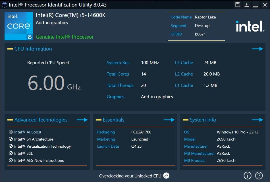The image size is (270, 182).
Task: Click the Intel logo at top right
Action: tap(250, 26)
